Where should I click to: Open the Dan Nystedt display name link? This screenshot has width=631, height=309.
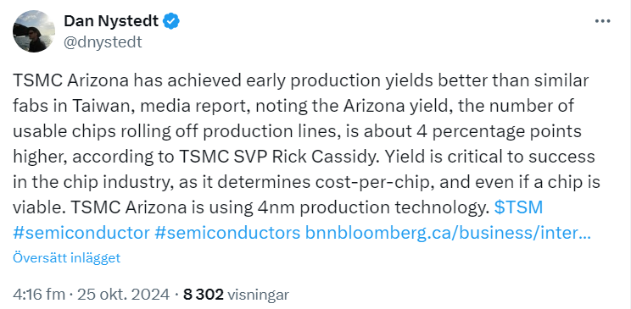111,21
